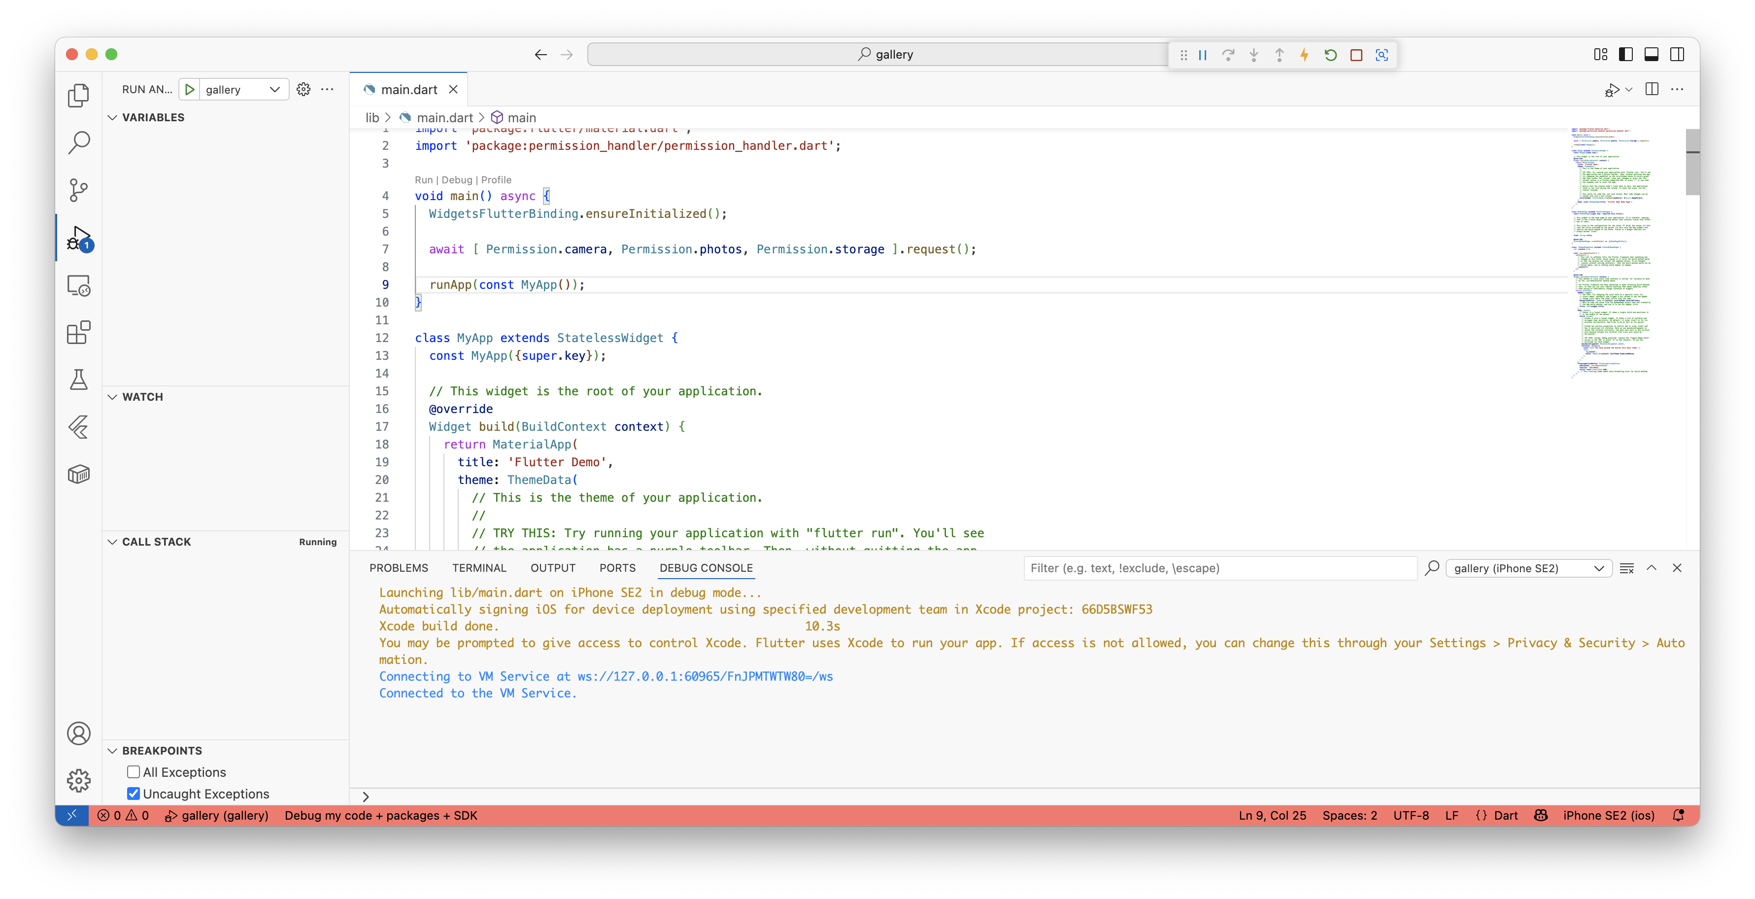Open the Search view in activity bar
Image resolution: width=1755 pixels, height=899 pixels.
[x=78, y=142]
